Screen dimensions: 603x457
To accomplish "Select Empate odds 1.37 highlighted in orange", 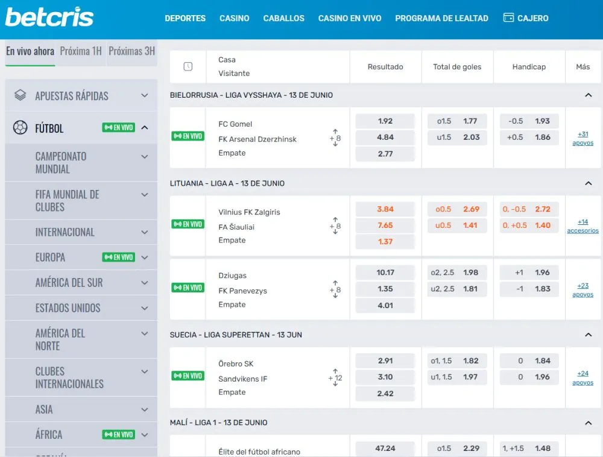I will coord(385,242).
